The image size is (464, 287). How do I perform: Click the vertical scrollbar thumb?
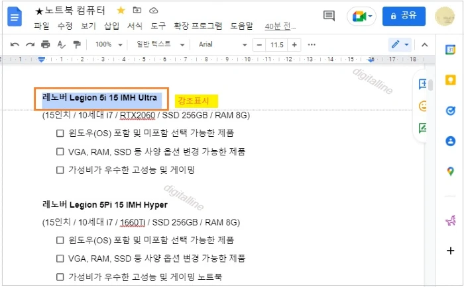[431, 85]
